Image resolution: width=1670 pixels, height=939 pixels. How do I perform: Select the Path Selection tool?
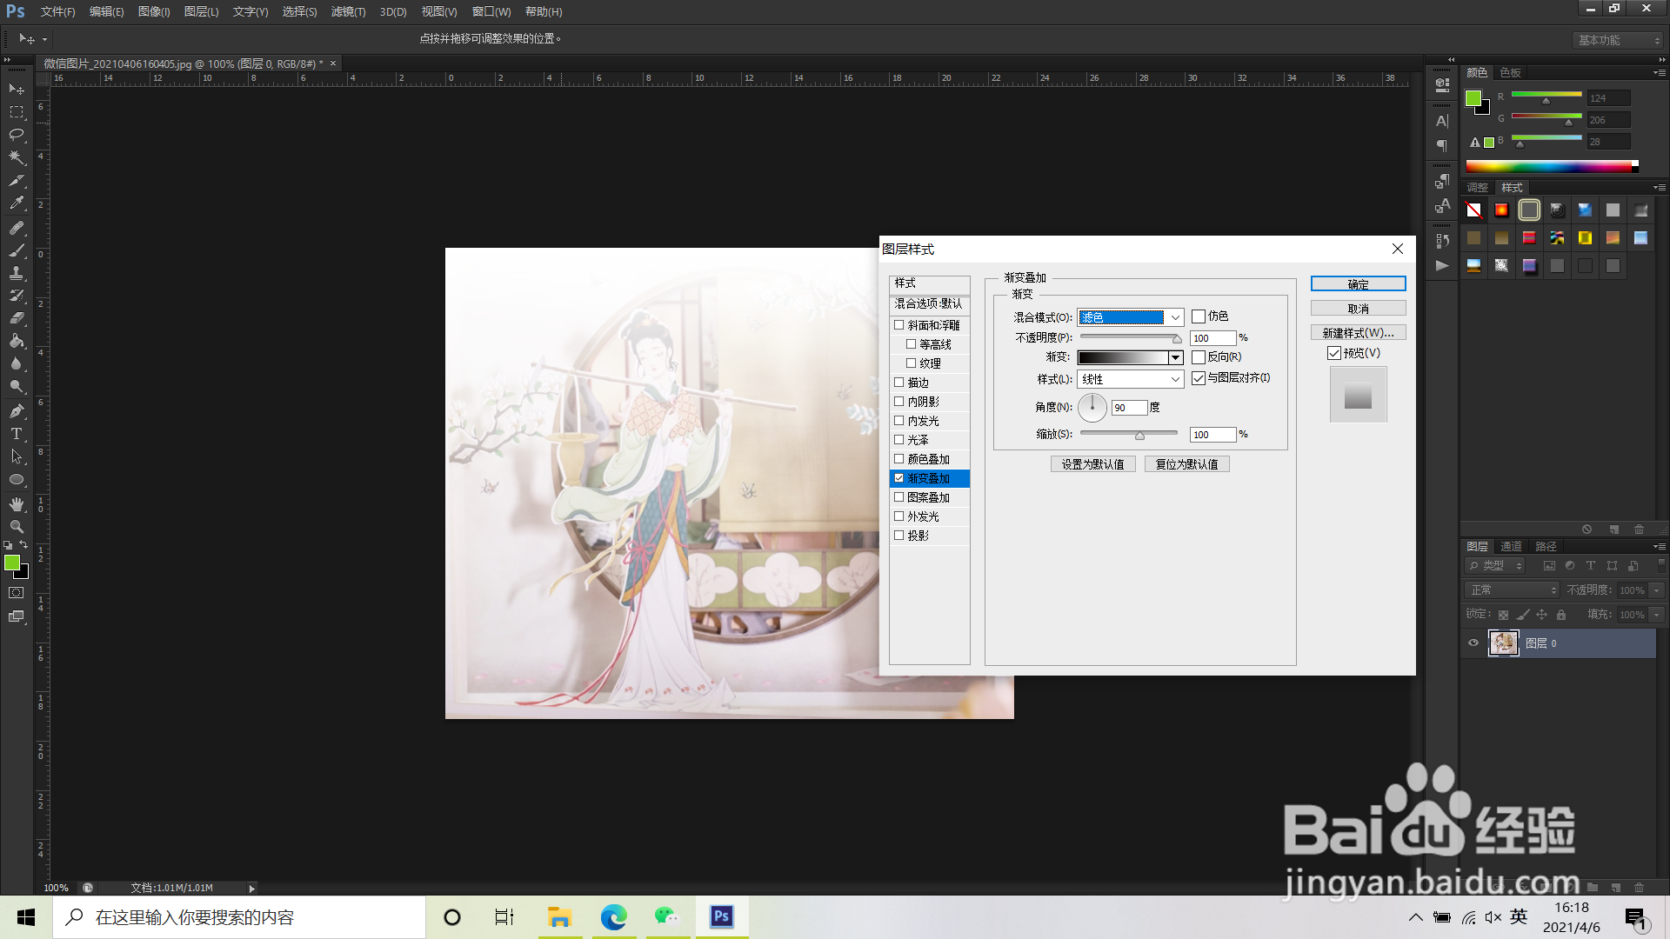(x=17, y=456)
